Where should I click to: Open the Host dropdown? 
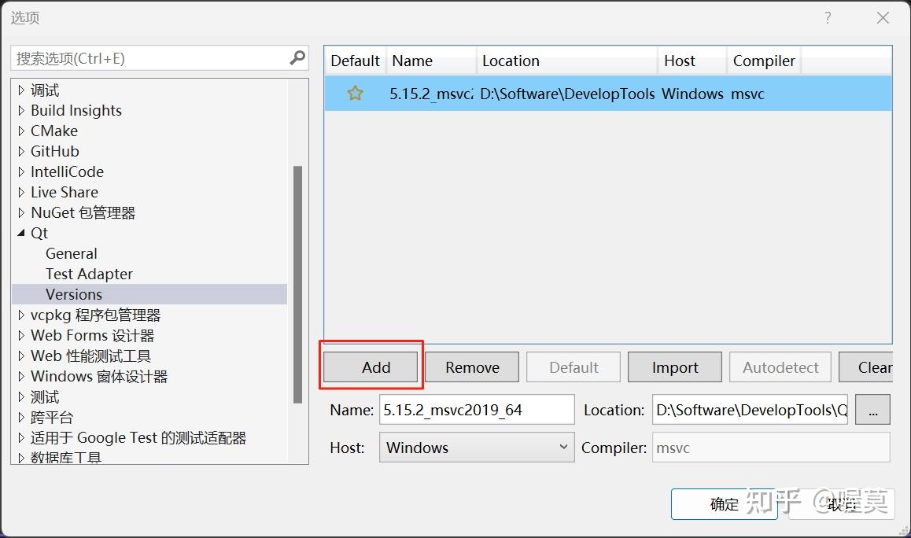[563, 447]
